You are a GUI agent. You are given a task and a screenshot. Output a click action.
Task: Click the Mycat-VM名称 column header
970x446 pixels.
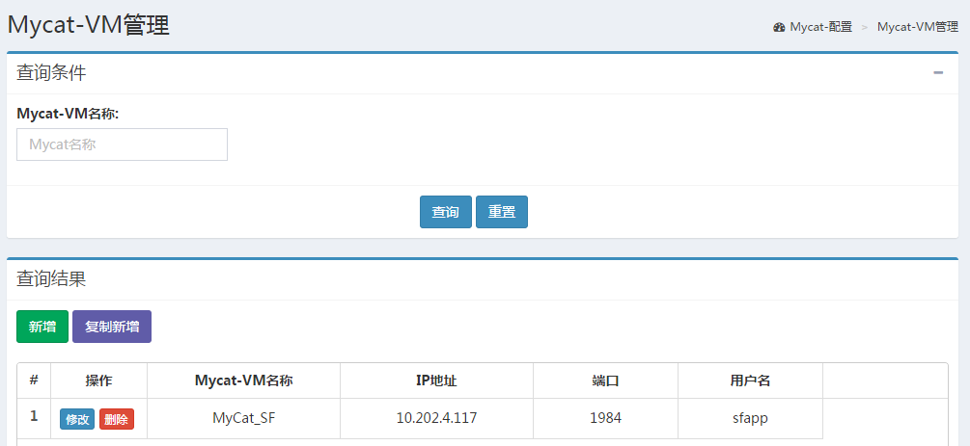tap(244, 380)
